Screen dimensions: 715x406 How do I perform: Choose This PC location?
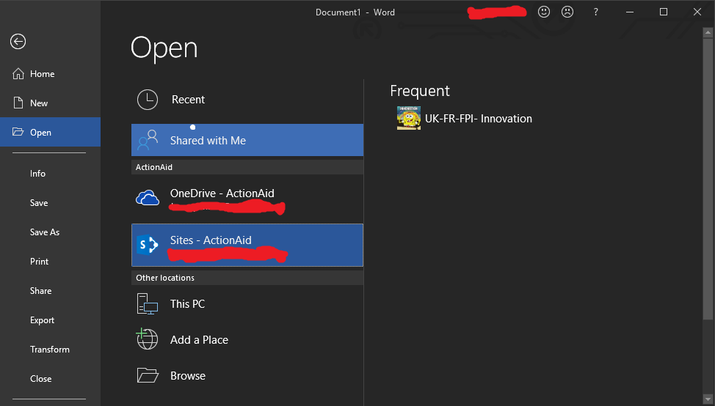tap(247, 304)
